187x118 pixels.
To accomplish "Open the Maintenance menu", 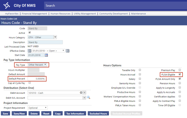I will [139, 14].
